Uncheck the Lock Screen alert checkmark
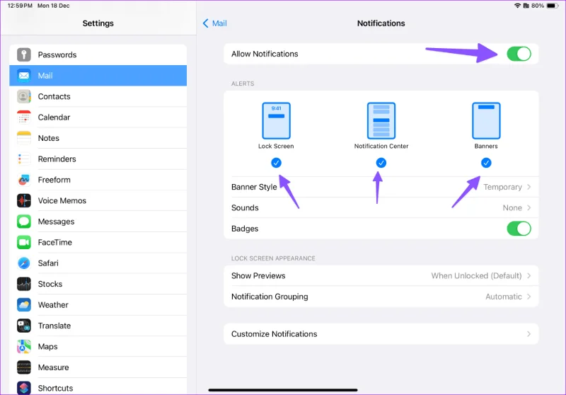The width and height of the screenshot is (566, 395). (x=276, y=163)
